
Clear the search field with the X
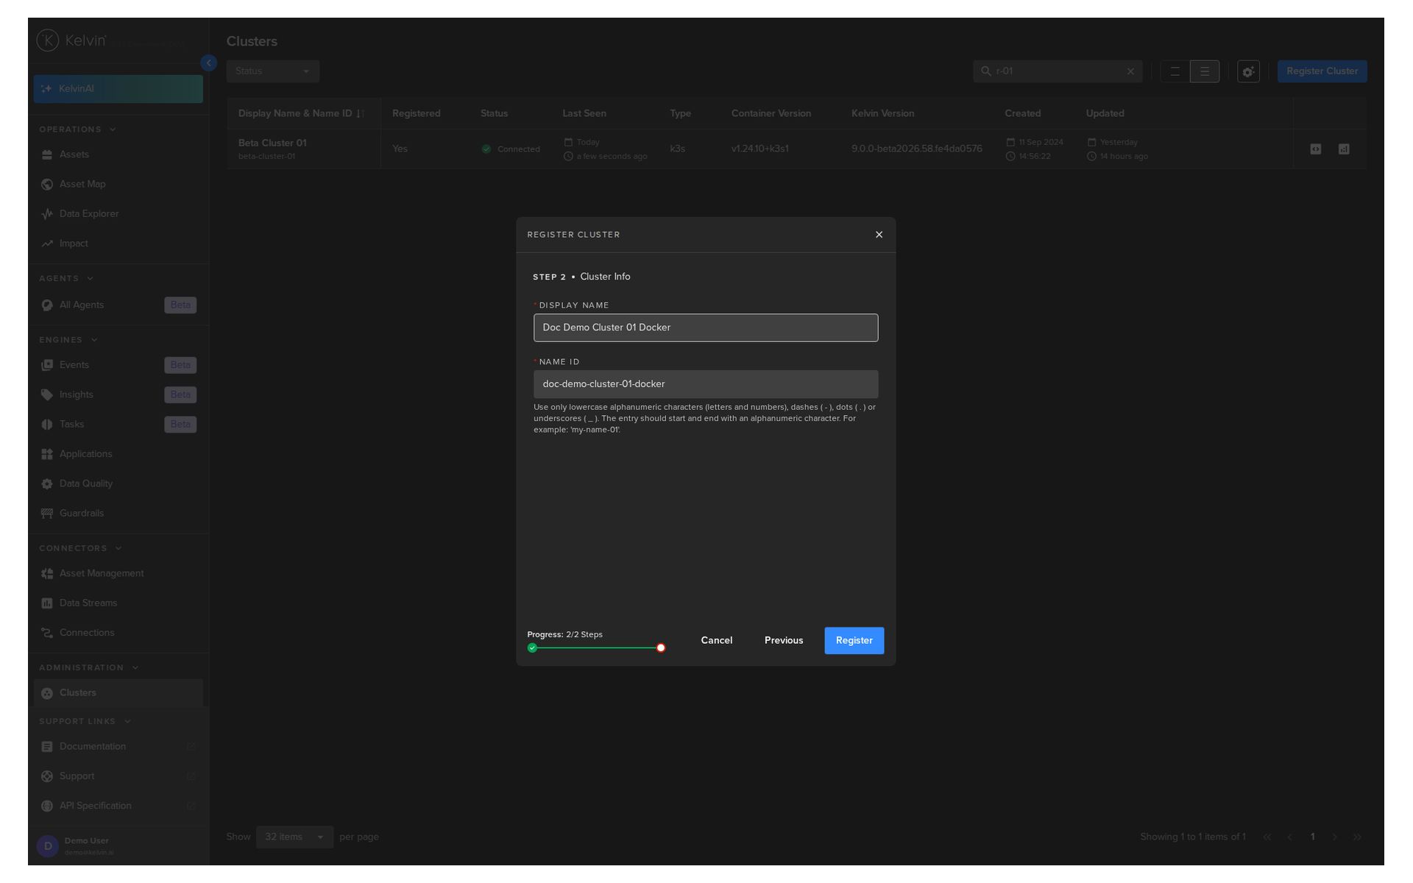[x=1130, y=71]
